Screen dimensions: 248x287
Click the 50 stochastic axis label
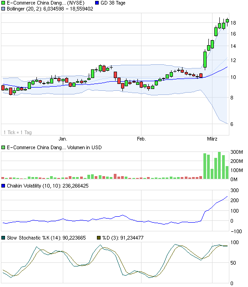233,263
